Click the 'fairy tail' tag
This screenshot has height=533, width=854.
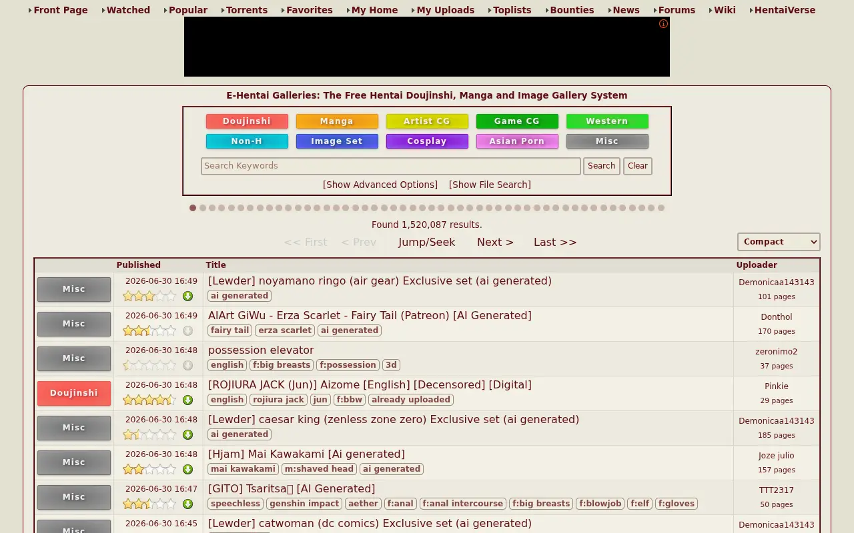(230, 330)
